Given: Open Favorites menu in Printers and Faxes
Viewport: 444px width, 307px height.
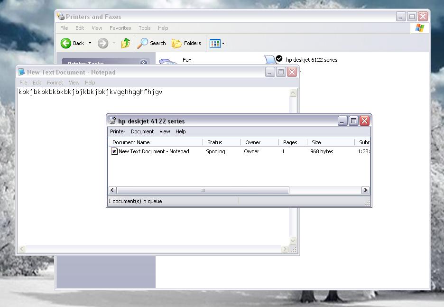Looking at the screenshot, I should tap(120, 28).
